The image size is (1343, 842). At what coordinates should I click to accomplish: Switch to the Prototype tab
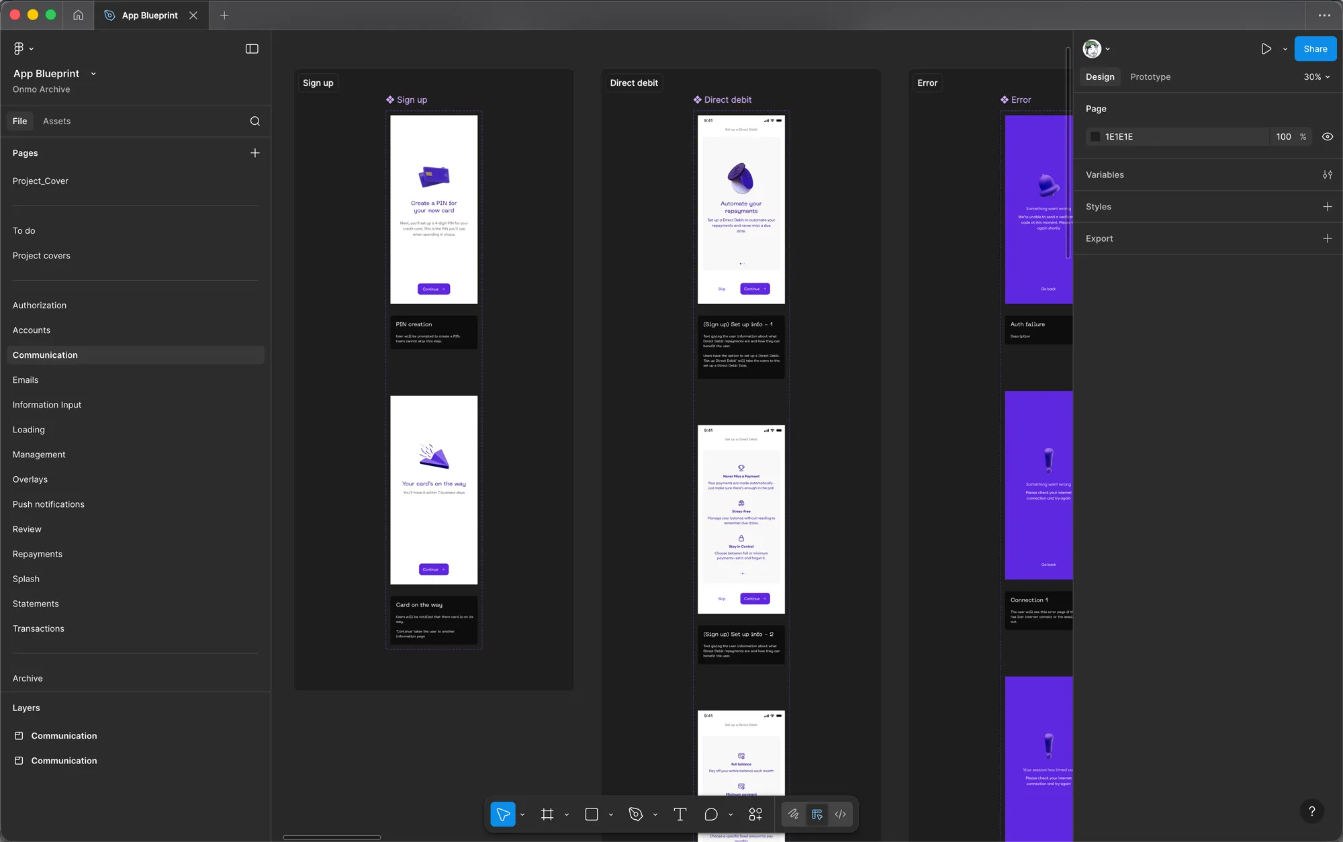1150,77
